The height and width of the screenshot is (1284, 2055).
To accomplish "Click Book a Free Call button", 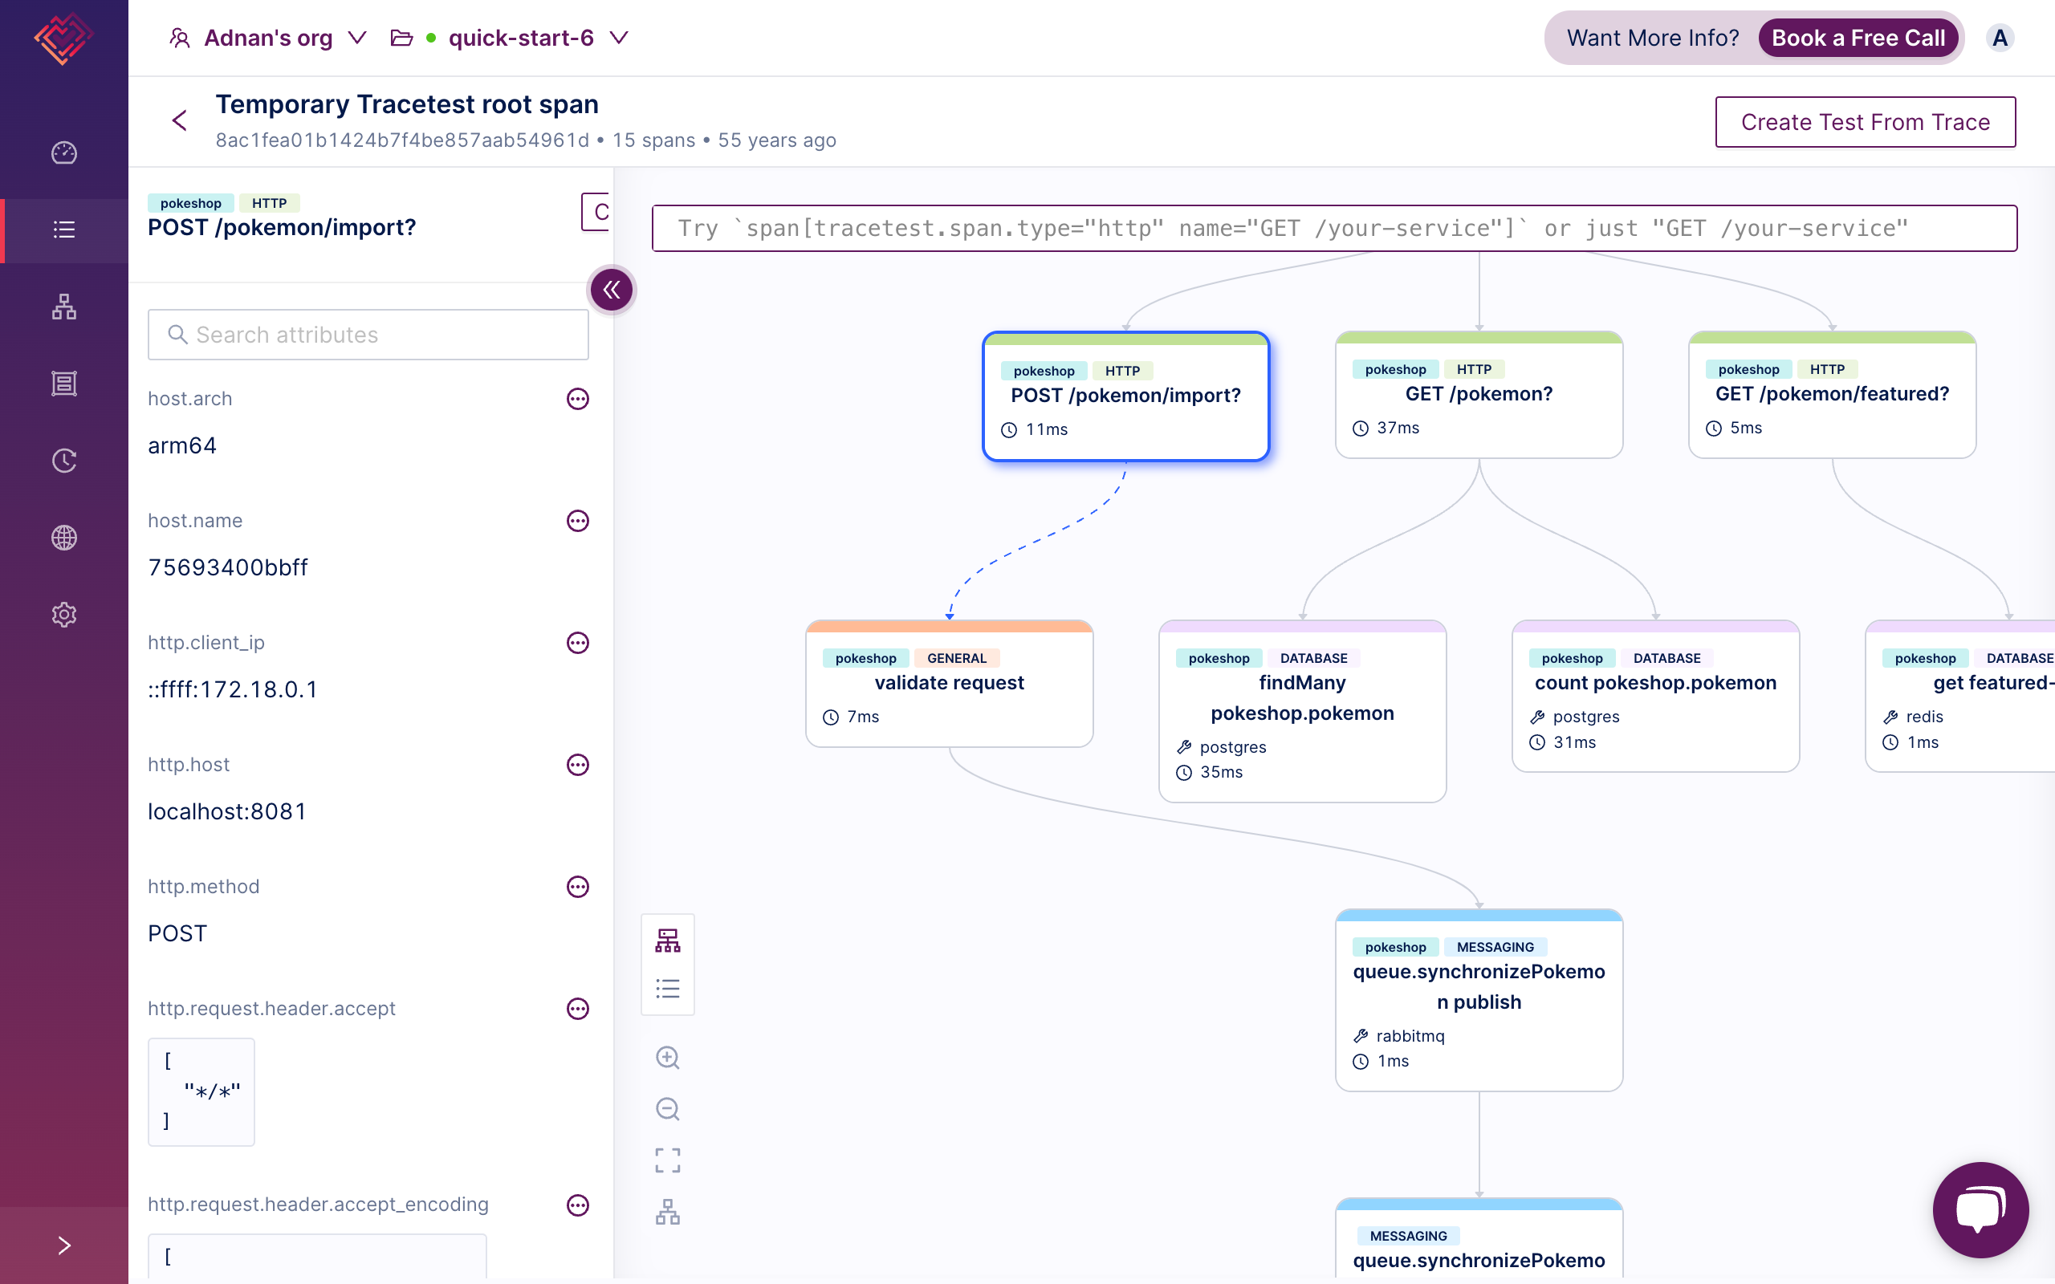I will coord(1858,39).
